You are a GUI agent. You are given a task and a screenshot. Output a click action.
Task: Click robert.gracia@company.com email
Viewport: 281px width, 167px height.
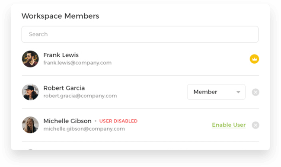click(80, 96)
